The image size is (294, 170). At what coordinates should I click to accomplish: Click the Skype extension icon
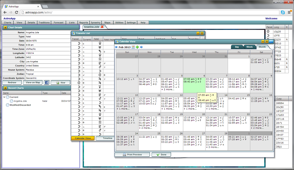(283, 12)
